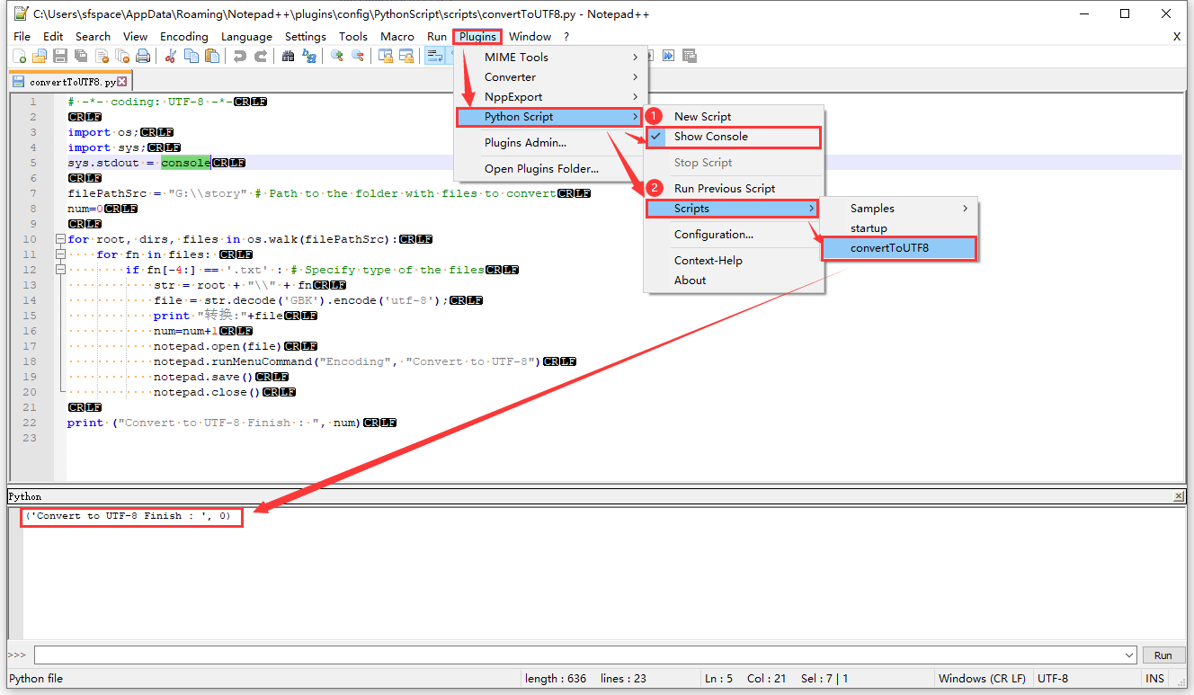The height and width of the screenshot is (695, 1194).
Task: Open the Encoding menu
Action: point(183,36)
